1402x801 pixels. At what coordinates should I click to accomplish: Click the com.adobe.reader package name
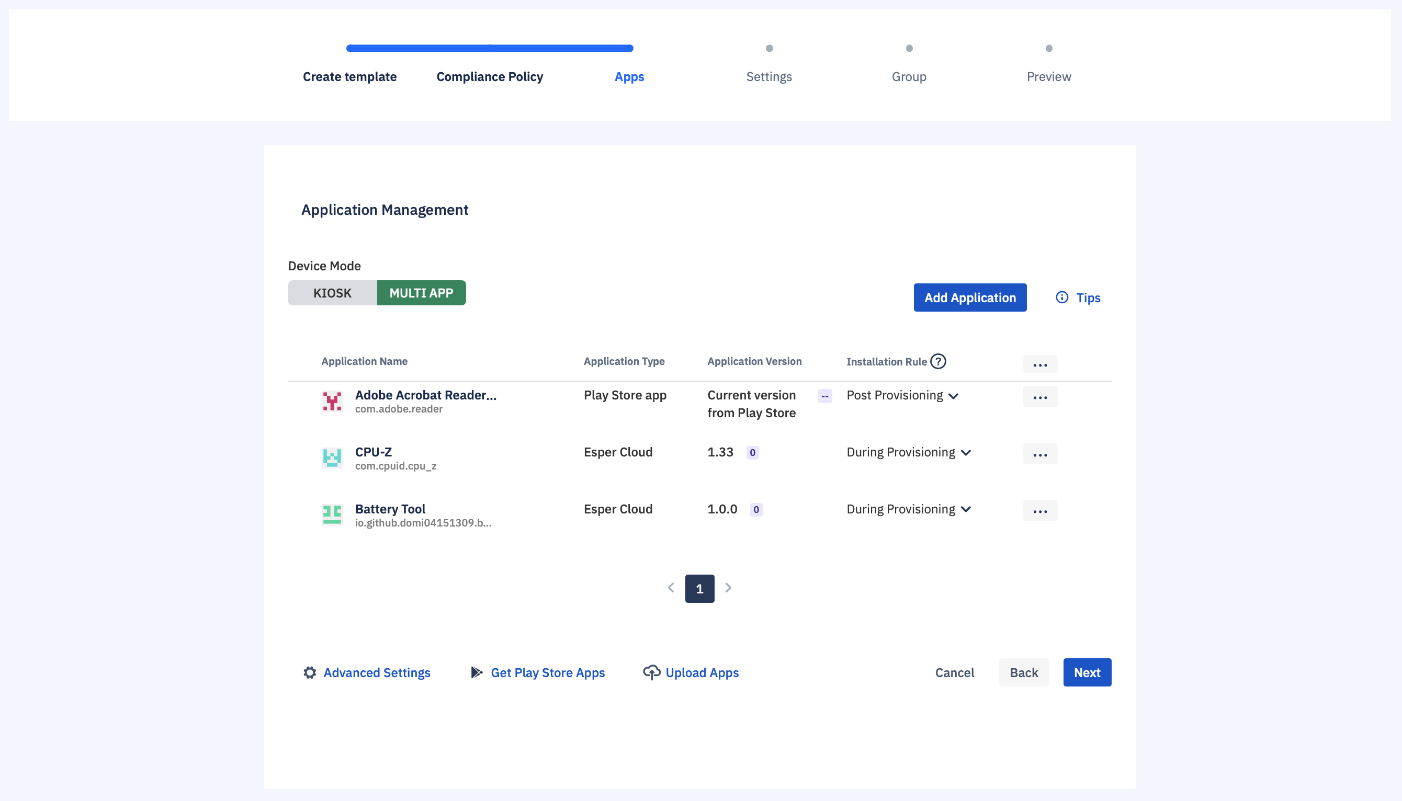(x=399, y=409)
